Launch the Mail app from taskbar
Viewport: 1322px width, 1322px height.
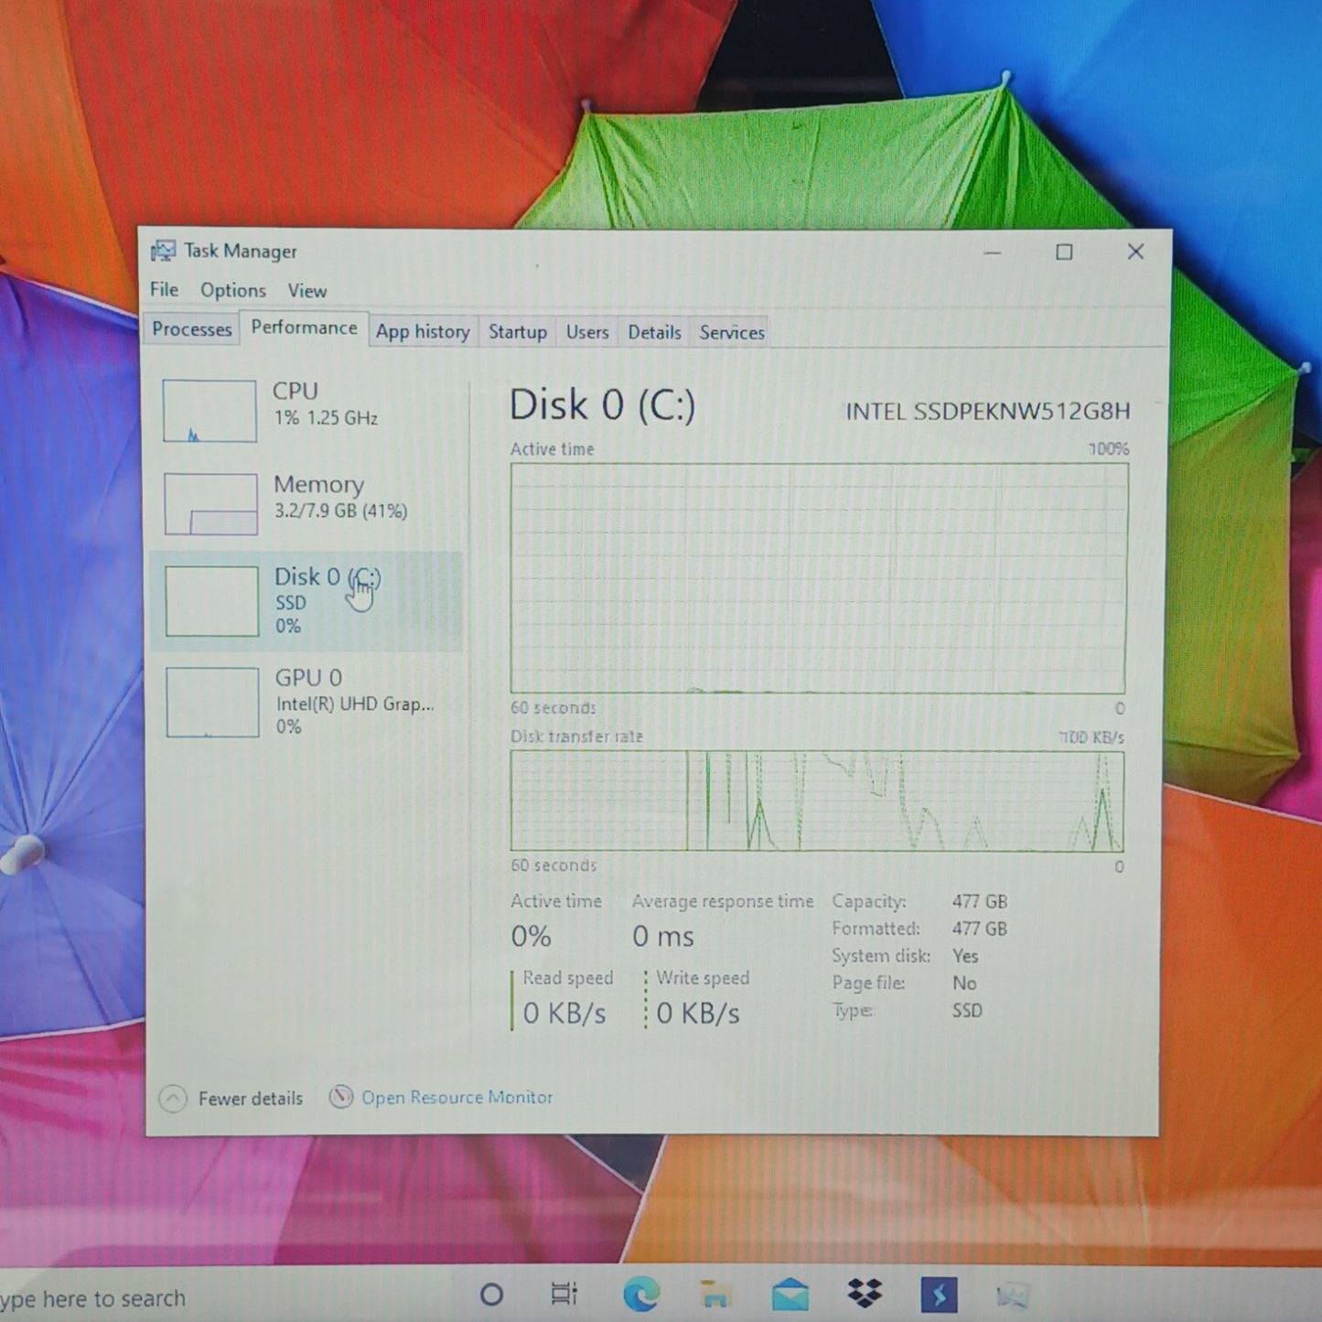790,1295
